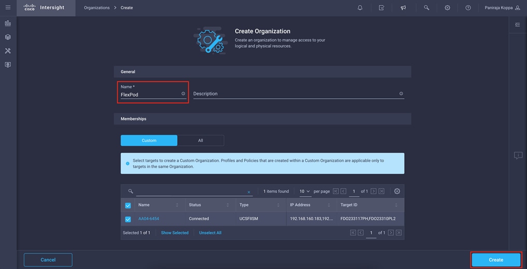527x269 pixels.
Task: Open the 10 per page dropdown
Action: pyautogui.click(x=305, y=191)
